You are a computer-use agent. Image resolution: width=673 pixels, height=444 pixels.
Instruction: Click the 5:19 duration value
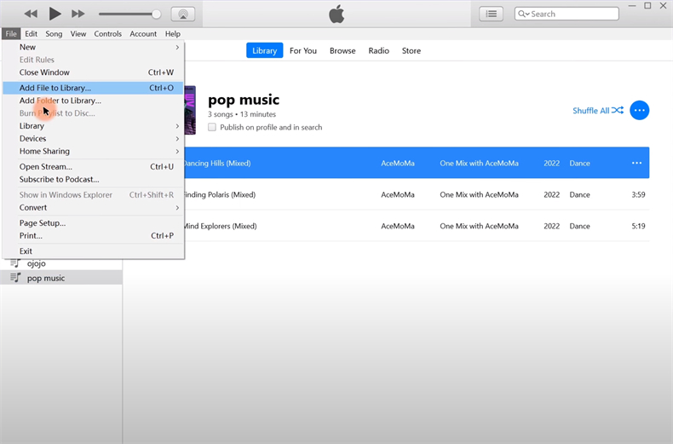(638, 226)
